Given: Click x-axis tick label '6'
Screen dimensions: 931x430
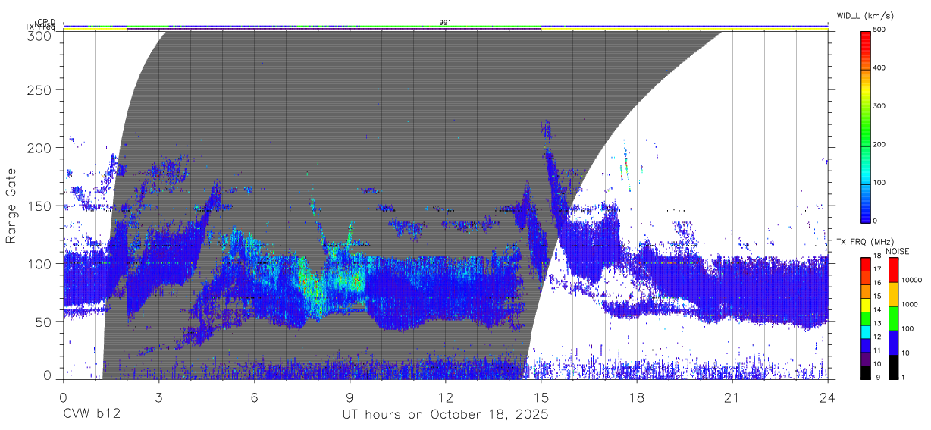Looking at the screenshot, I should [x=254, y=398].
